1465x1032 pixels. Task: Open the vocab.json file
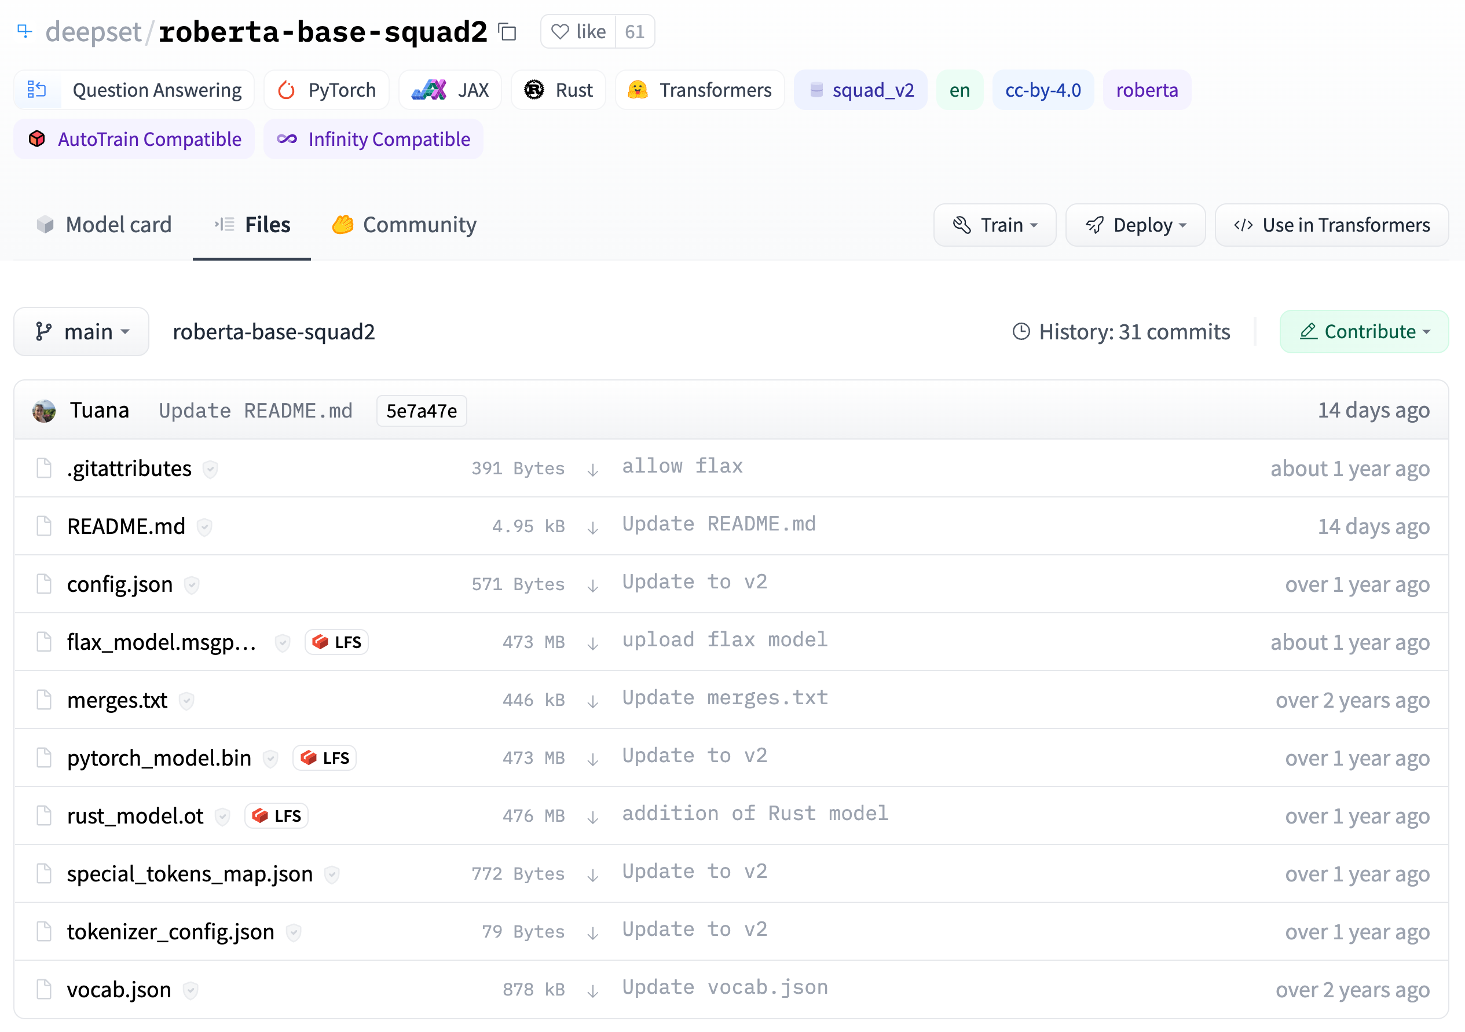pos(119,990)
